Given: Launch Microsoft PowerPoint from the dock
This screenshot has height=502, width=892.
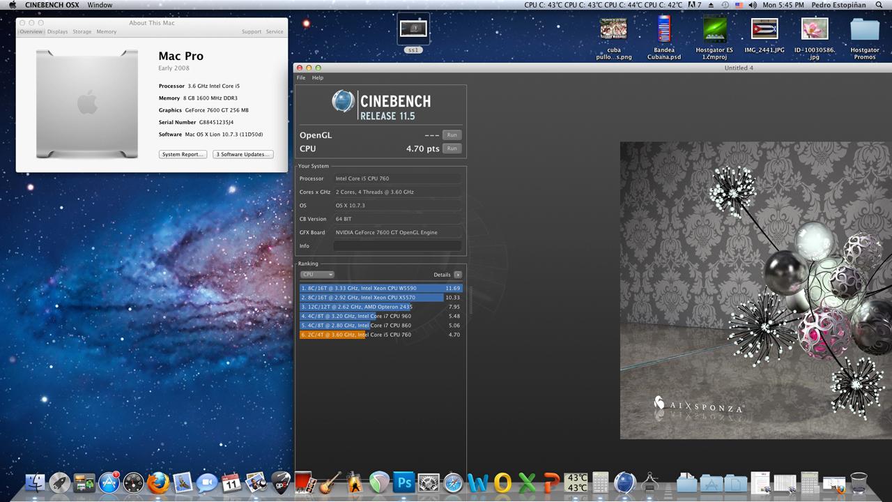Looking at the screenshot, I should point(551,482).
